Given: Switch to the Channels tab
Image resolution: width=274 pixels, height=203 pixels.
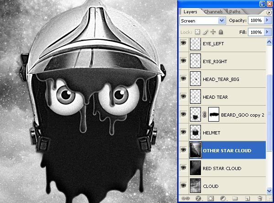Looking at the screenshot, I should (x=213, y=12).
